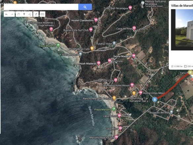Click the Hostal Villas México pin
The height and width of the screenshot is (145, 193).
tap(141, 92)
